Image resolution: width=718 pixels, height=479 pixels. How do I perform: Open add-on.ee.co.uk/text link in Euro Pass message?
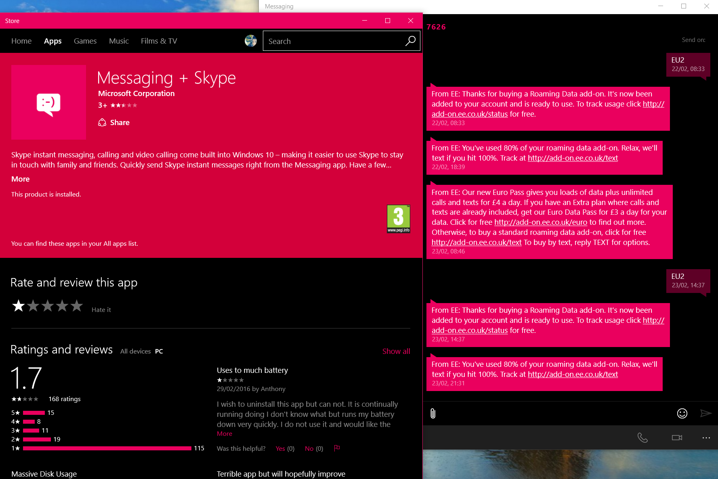point(477,242)
